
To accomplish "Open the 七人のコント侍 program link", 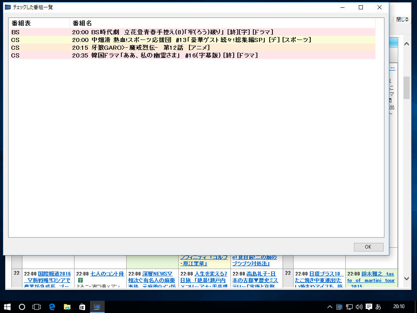I will 107,274.
